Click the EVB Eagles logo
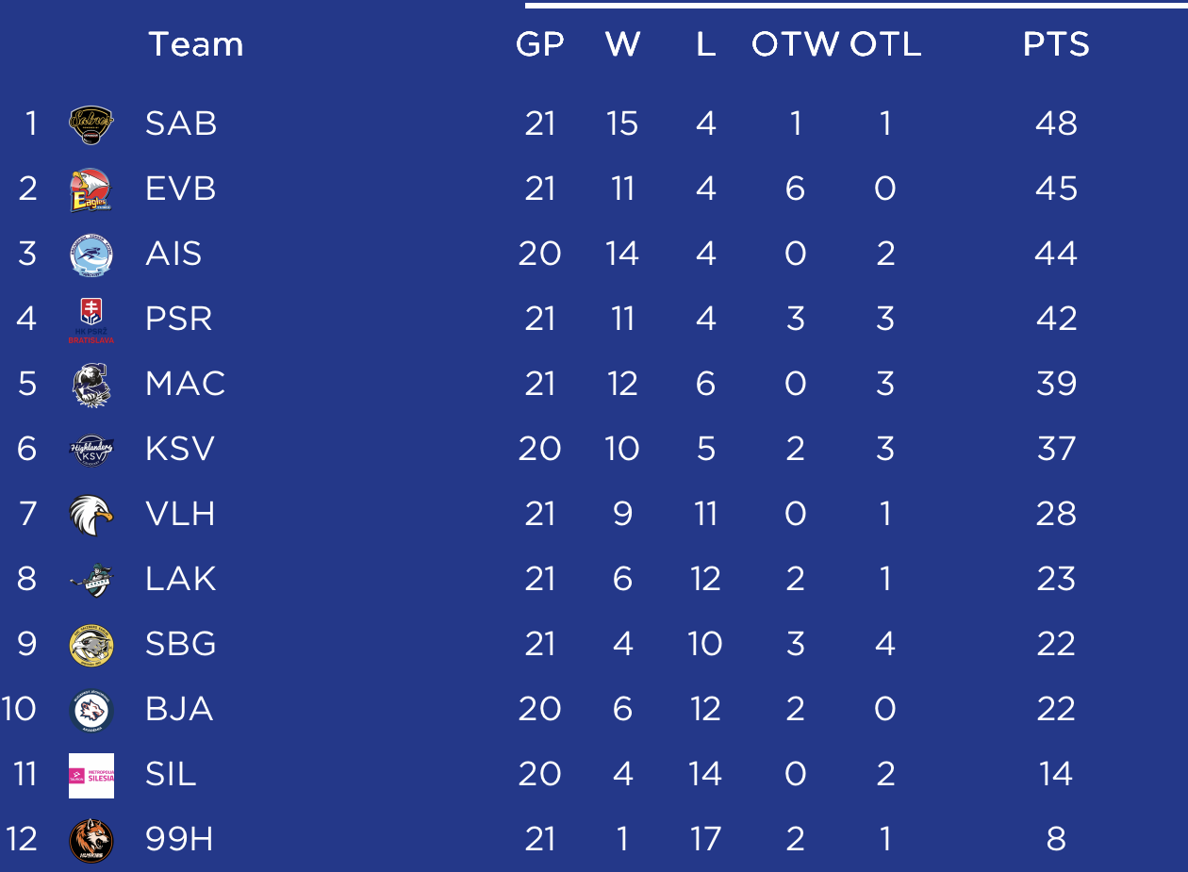This screenshot has height=872, width=1188. coord(91,189)
